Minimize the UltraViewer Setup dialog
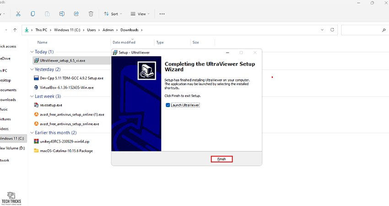Viewport: 389px width, 206px height. pos(227,53)
